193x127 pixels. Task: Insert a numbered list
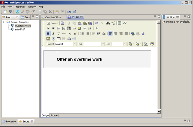[x=82, y=34]
